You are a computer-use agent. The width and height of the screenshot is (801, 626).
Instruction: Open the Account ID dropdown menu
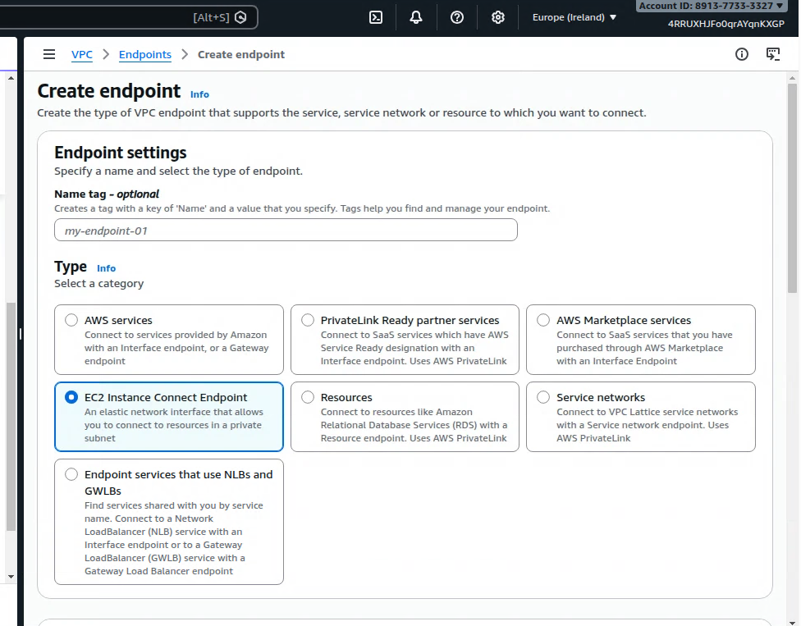coord(711,6)
